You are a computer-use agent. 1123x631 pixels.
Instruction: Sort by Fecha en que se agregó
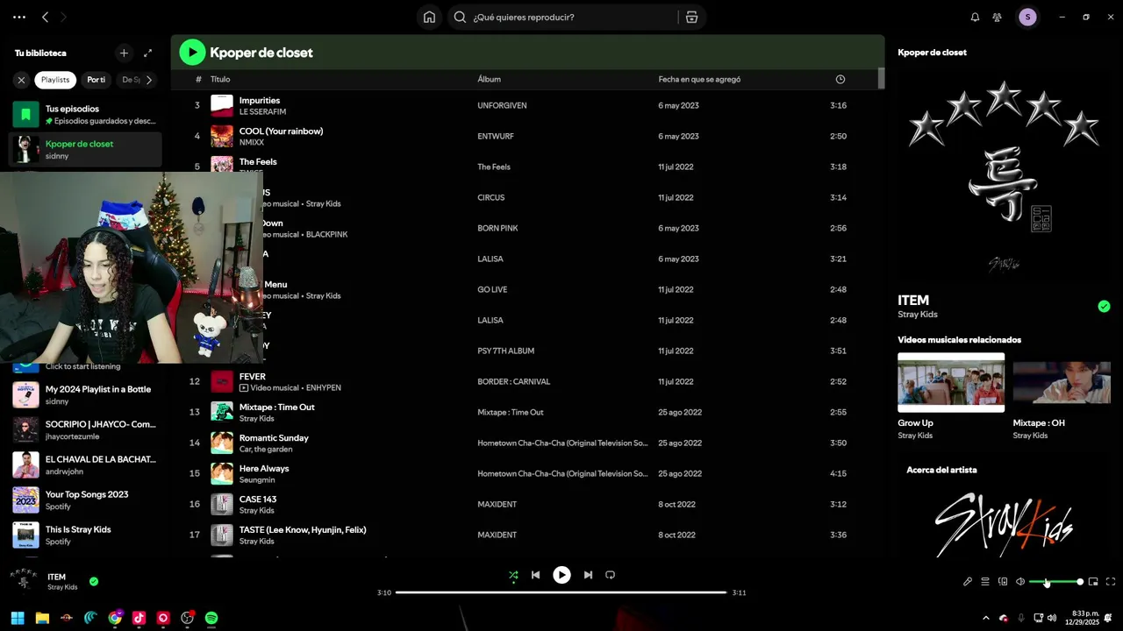tap(699, 79)
